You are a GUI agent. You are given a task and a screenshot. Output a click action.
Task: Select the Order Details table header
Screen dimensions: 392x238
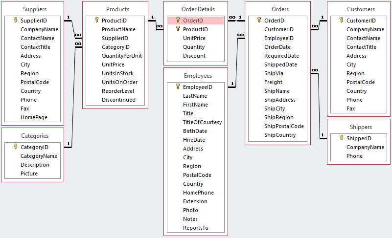[198, 9]
